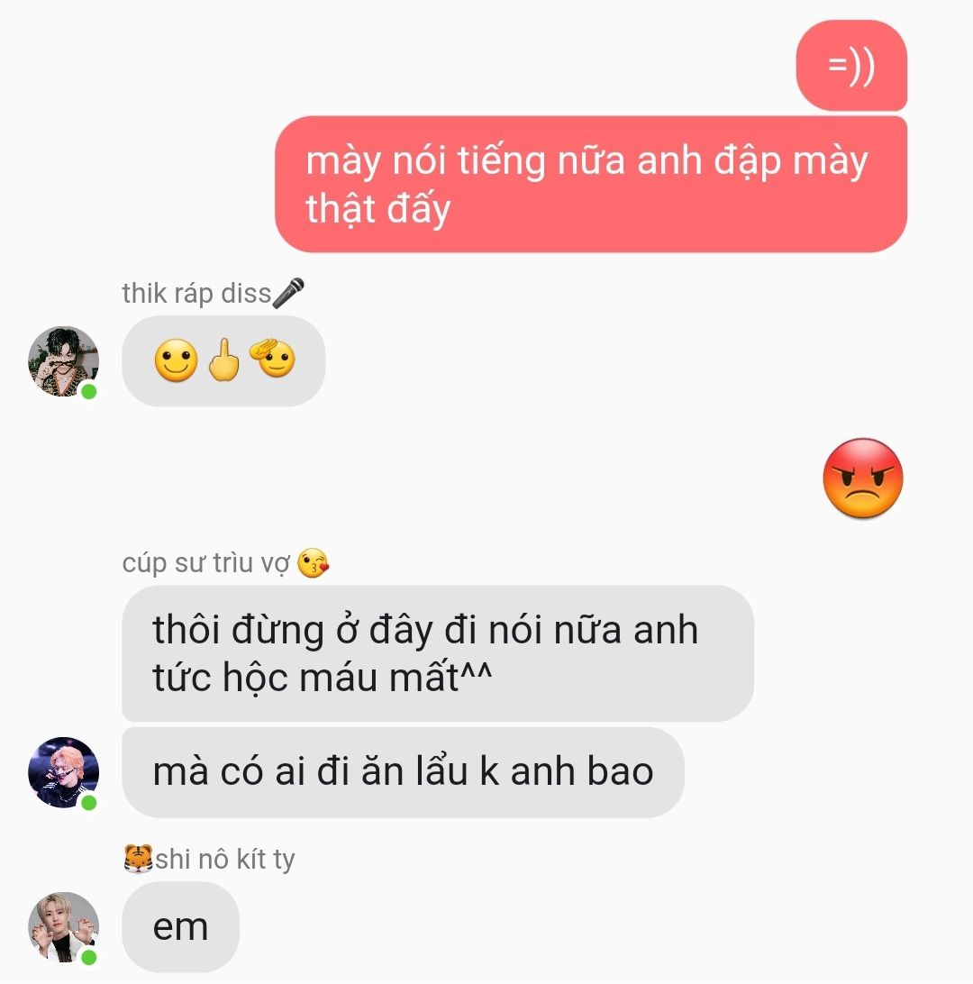
Task: Select the "mày nói tiếng nữa" red bubble
Action: coord(591,184)
